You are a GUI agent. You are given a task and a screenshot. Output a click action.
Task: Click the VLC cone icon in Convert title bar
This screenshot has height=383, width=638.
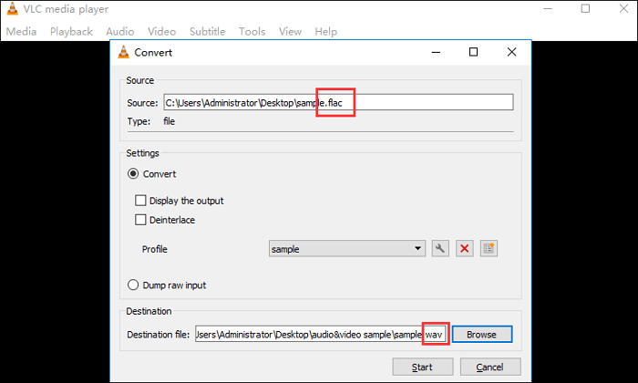(x=124, y=52)
